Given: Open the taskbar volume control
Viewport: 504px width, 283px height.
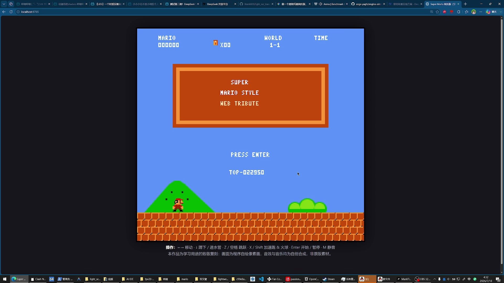Looking at the screenshot, I should (x=449, y=279).
